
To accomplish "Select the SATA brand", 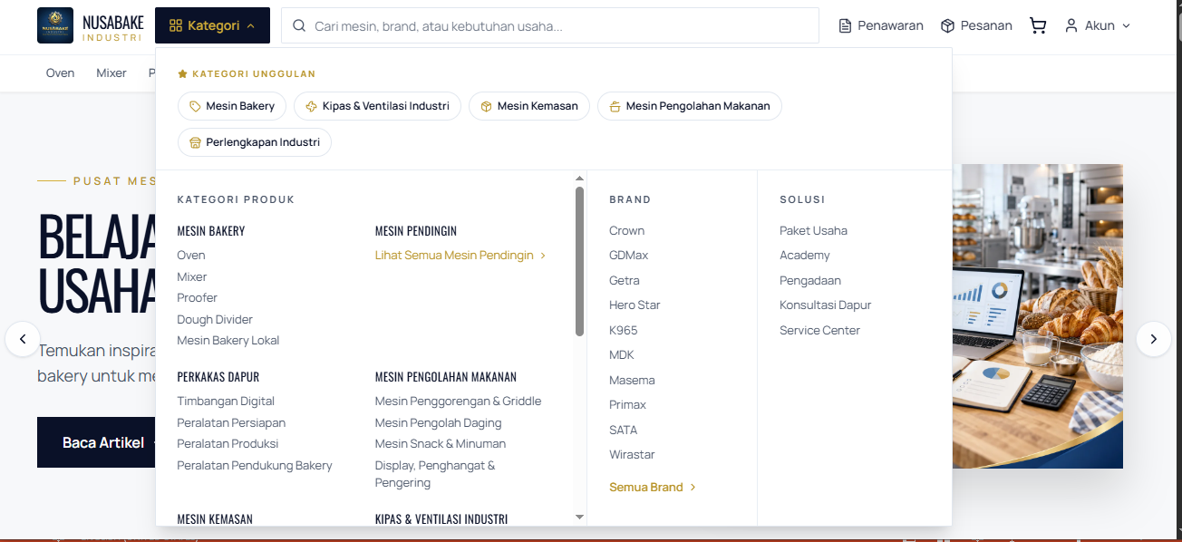I will pyautogui.click(x=623, y=430).
